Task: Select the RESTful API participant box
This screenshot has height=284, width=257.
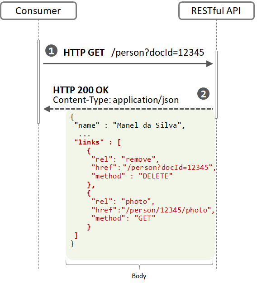Action: click(216, 11)
